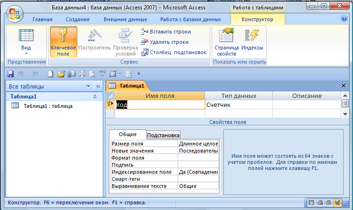The image size is (353, 210).
Task: Collapse the Таблица1 group chevrons
Action: click(95, 97)
